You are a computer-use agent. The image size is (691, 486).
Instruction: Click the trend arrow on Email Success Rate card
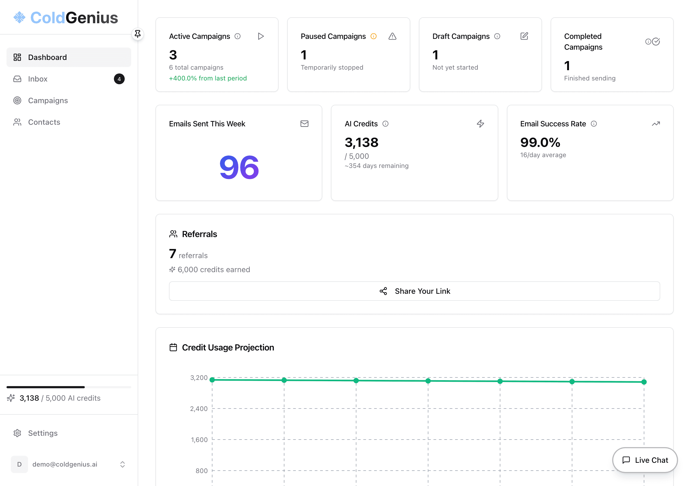click(656, 123)
